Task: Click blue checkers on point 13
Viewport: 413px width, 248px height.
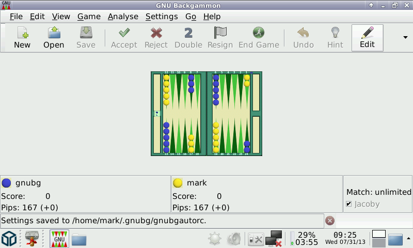Action: click(166, 137)
